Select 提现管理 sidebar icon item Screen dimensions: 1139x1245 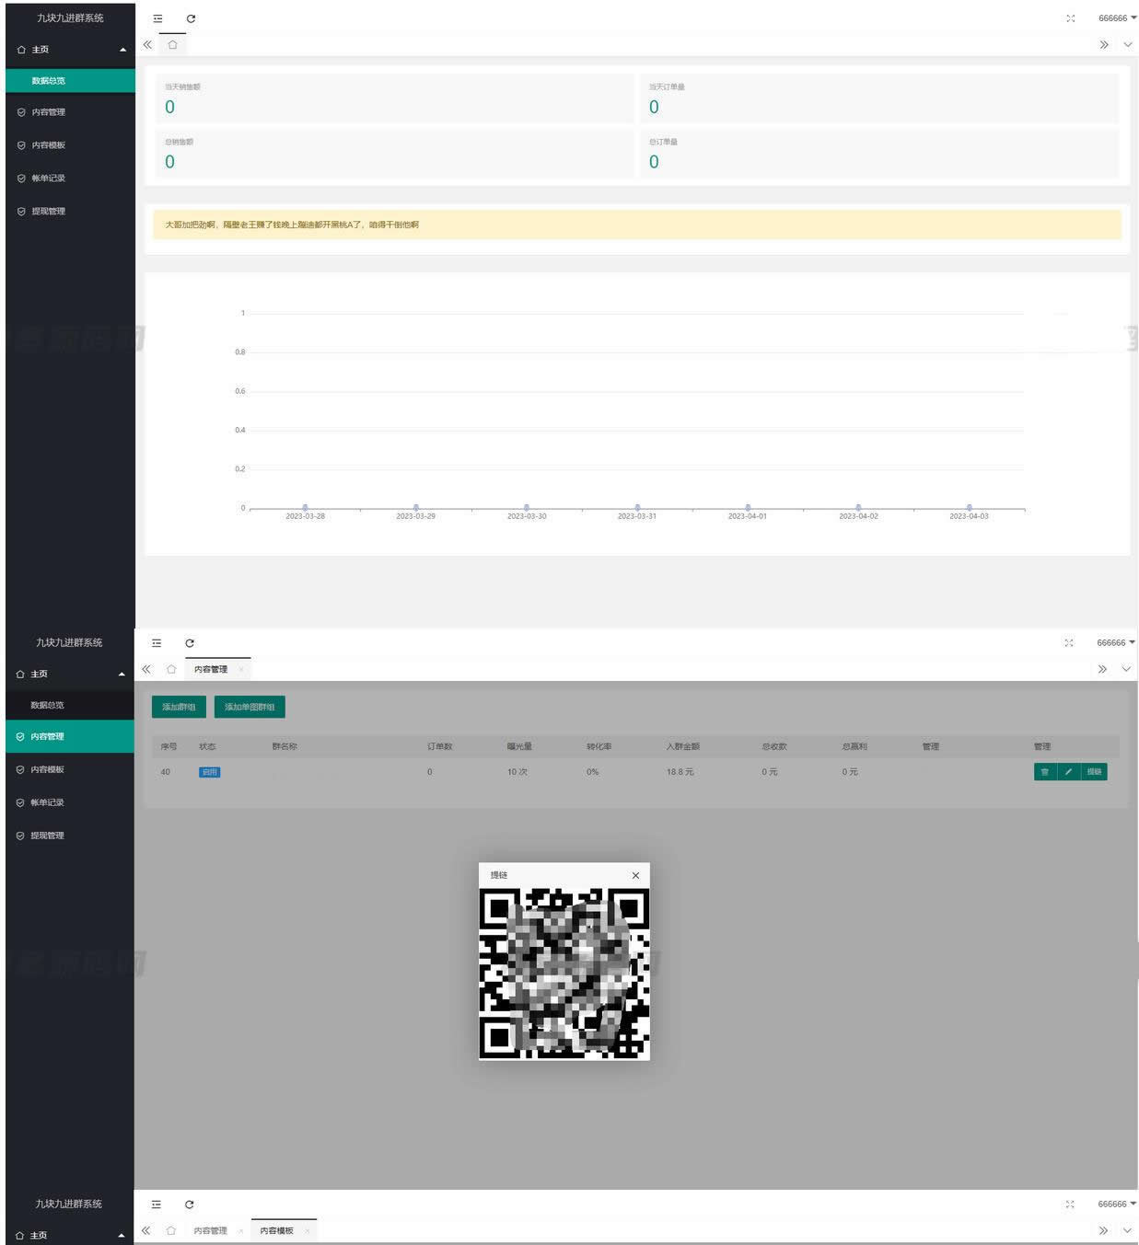[x=41, y=211]
